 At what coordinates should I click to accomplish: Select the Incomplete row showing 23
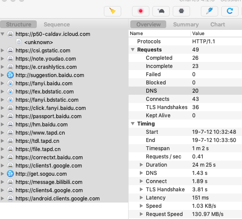click(185, 66)
